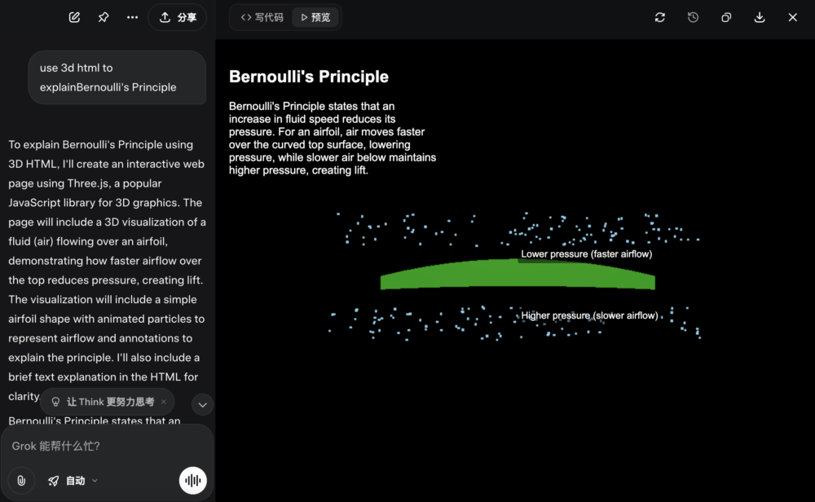Start a new chat with the compose icon

(x=75, y=17)
